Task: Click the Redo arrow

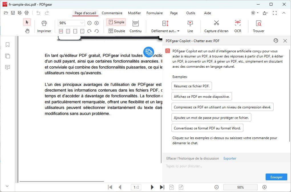Action: (47, 13)
